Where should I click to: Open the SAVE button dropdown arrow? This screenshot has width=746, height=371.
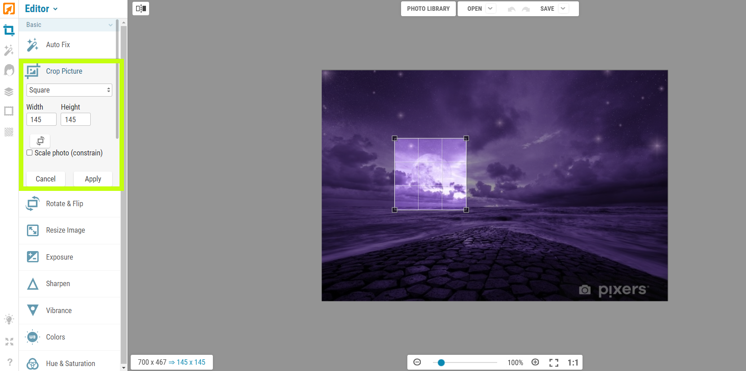(563, 9)
